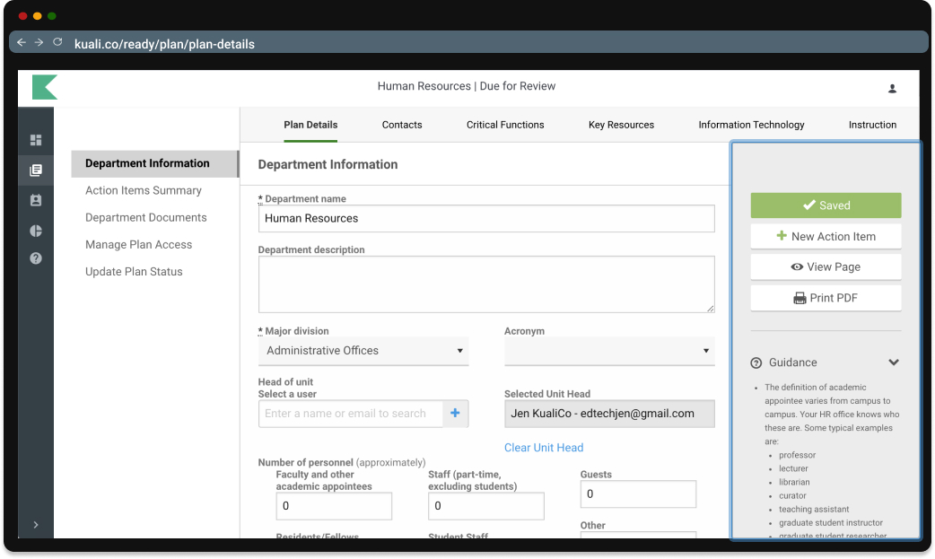Switch to the Key Resources tab
This screenshot has width=935, height=559.
621,125
